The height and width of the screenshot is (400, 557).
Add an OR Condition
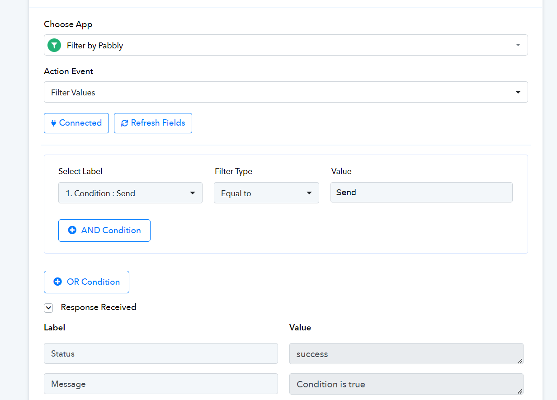[86, 282]
